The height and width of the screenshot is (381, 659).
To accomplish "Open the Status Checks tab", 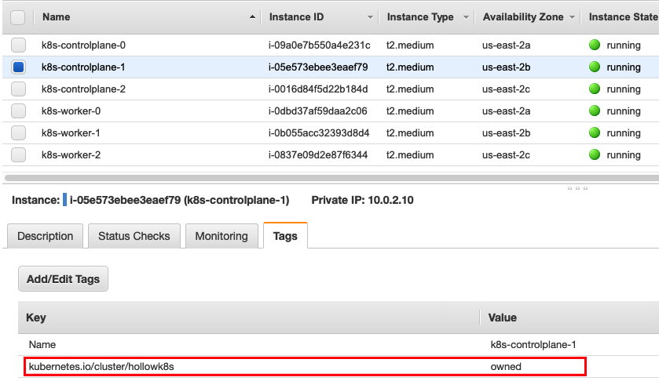I will click(x=134, y=236).
